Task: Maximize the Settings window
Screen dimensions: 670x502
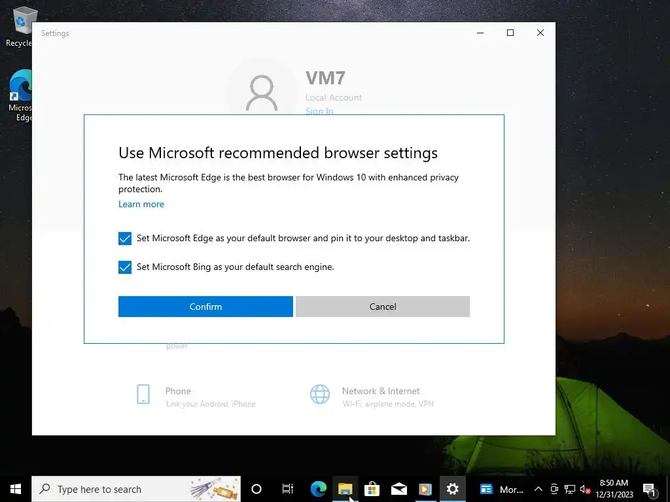Action: 510,33
